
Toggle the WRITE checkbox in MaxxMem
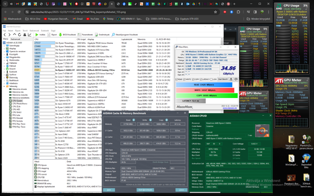(184, 80)
